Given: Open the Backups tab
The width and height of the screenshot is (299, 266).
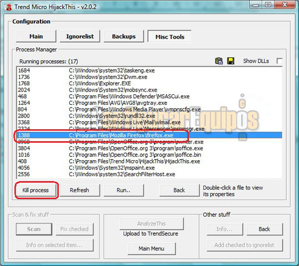Looking at the screenshot, I should (124, 36).
